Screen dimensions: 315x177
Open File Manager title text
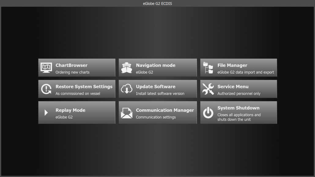click(x=232, y=65)
